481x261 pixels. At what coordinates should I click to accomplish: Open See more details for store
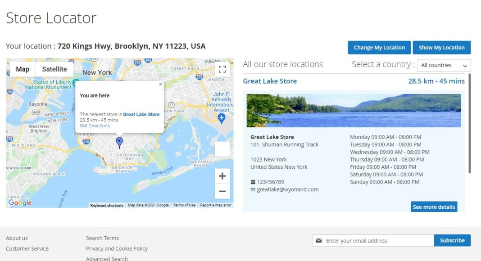click(x=434, y=207)
